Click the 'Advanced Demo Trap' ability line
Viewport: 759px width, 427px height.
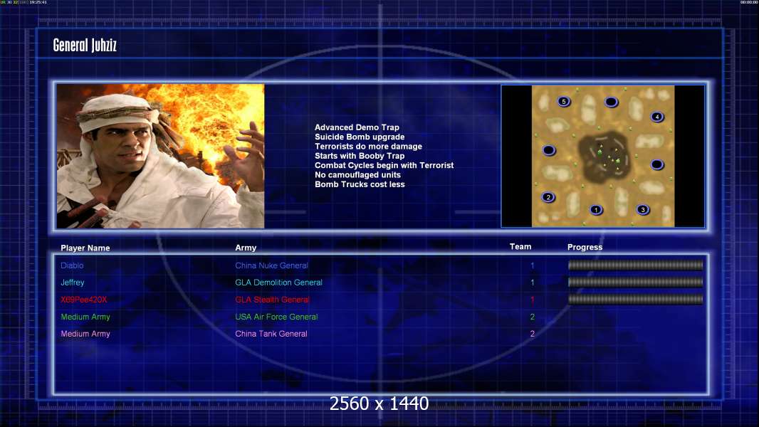coord(357,127)
